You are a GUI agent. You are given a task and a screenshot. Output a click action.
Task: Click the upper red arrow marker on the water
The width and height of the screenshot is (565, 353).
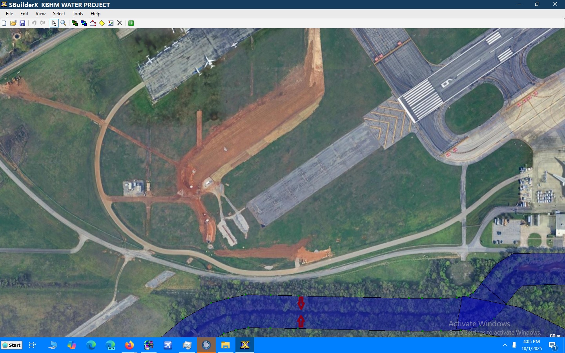[301, 303]
